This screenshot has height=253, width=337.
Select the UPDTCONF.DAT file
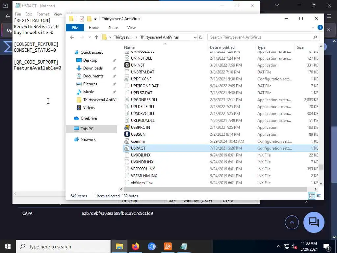[x=145, y=86]
